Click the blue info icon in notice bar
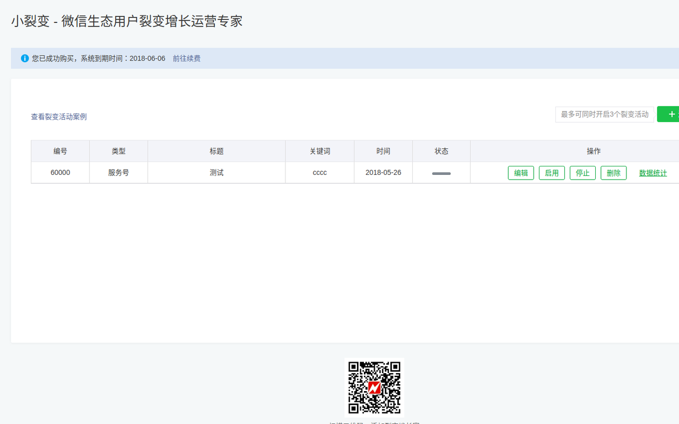The width and height of the screenshot is (679, 424). click(25, 58)
